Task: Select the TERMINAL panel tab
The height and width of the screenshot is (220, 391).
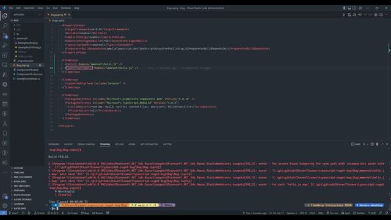Action: (x=105, y=144)
